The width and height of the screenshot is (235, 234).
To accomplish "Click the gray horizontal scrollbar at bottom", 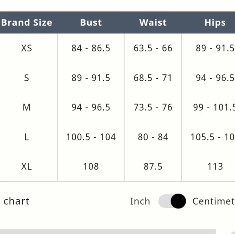I will (x=108, y=232).
